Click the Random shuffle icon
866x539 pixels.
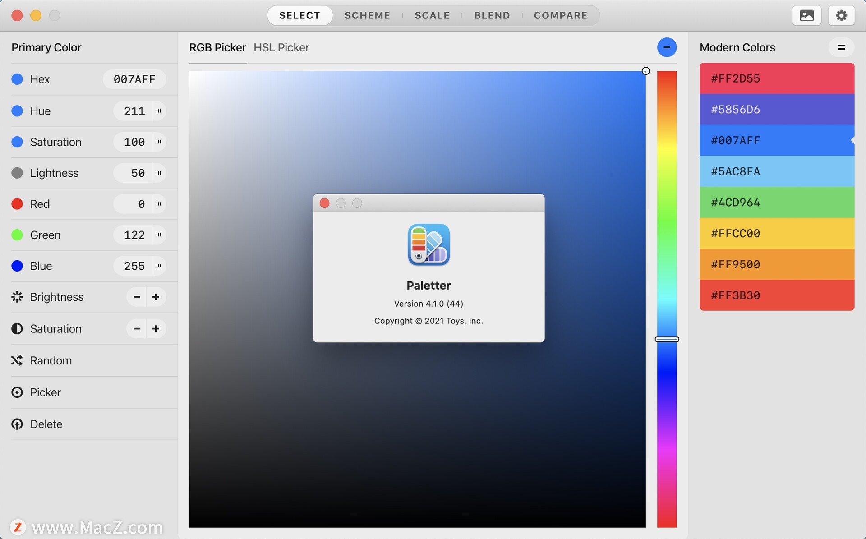[x=17, y=360]
